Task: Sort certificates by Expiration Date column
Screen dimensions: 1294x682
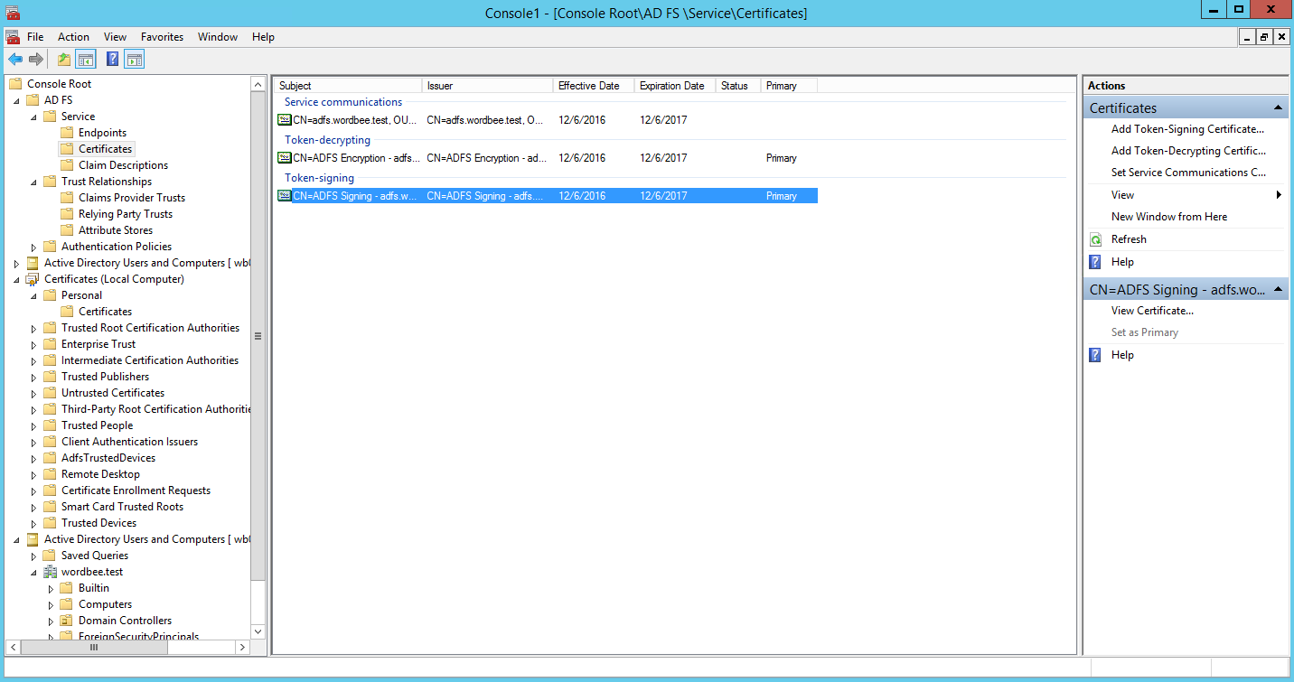Action: pyautogui.click(x=672, y=85)
